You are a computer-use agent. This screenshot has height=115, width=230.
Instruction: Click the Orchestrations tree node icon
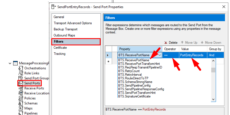(20, 68)
